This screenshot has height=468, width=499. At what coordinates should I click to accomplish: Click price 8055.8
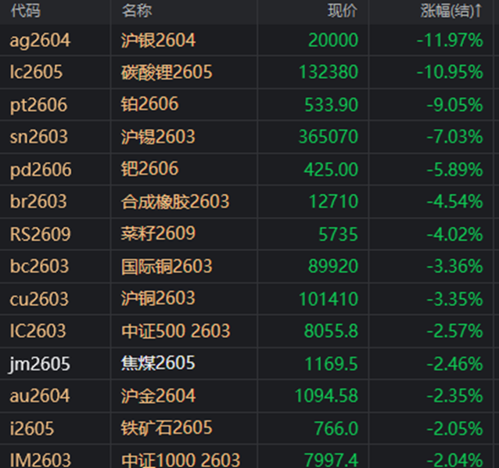[x=331, y=331]
